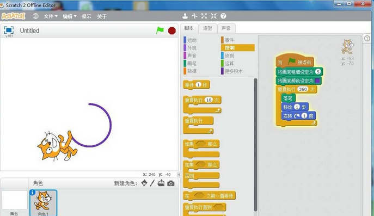Click the 重复执行 10 次 palette block
The image size is (374, 216).
pyautogui.click(x=202, y=104)
